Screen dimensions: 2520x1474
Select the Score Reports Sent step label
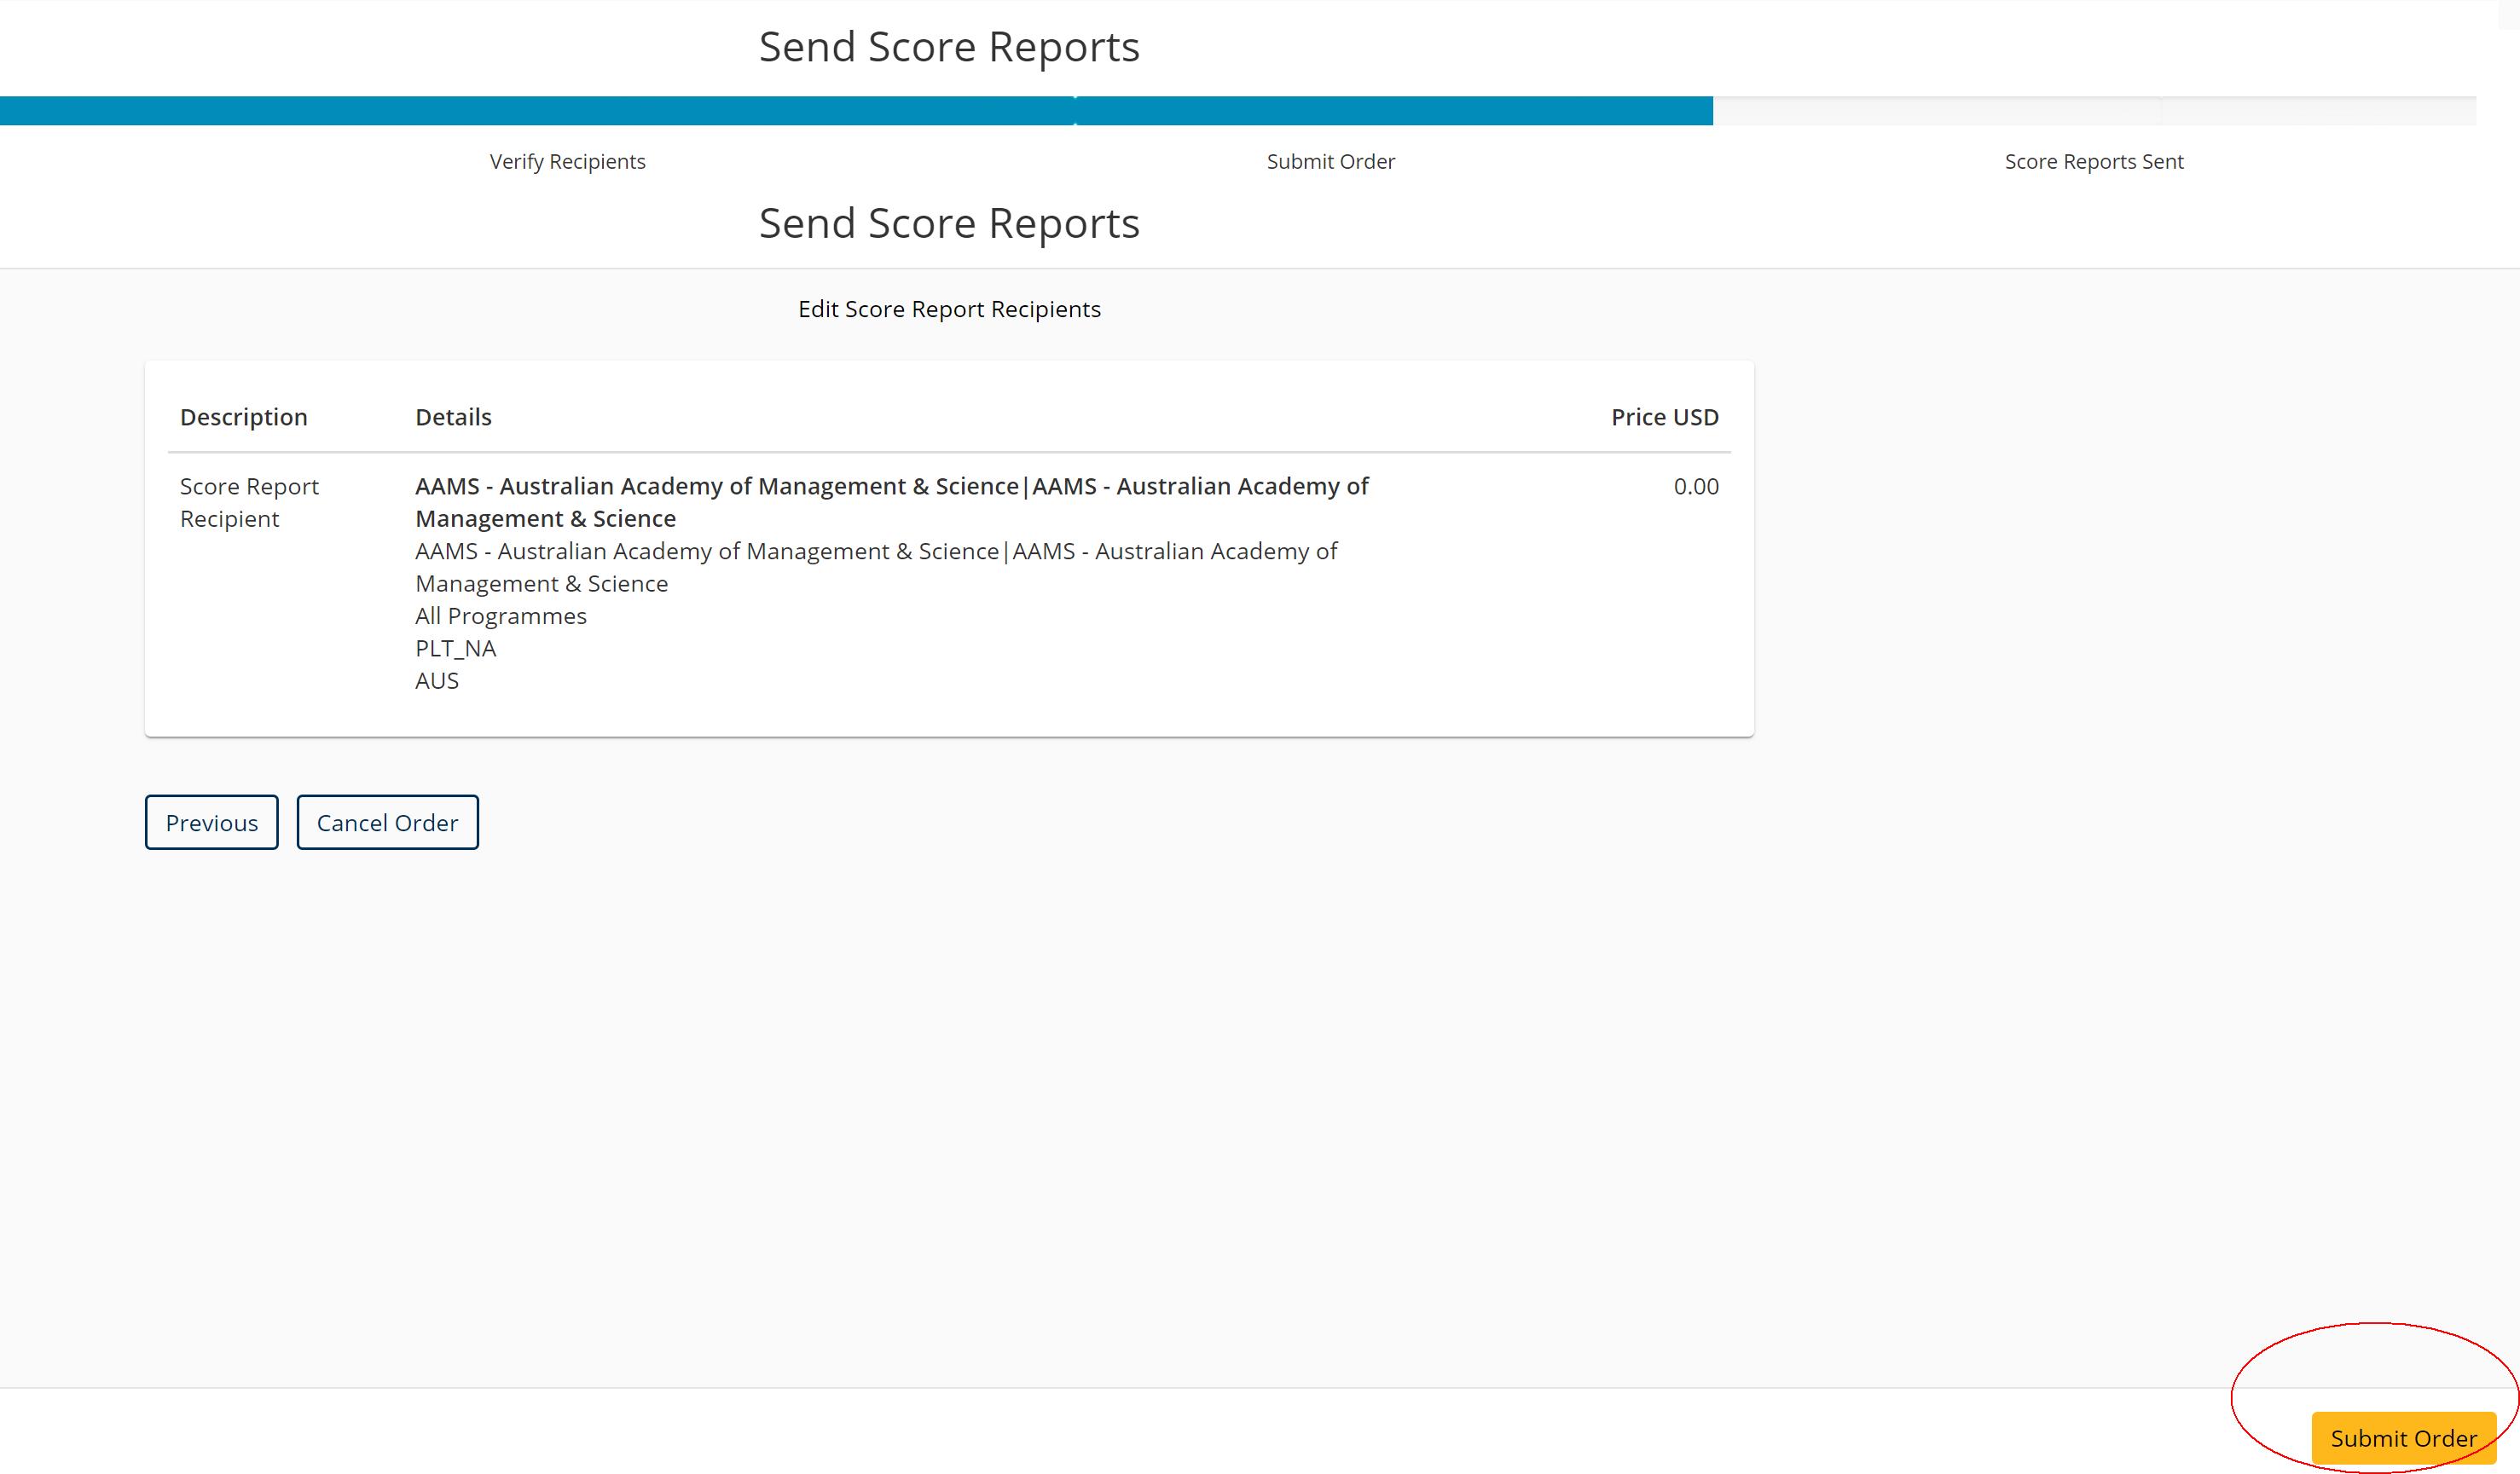tap(2093, 161)
